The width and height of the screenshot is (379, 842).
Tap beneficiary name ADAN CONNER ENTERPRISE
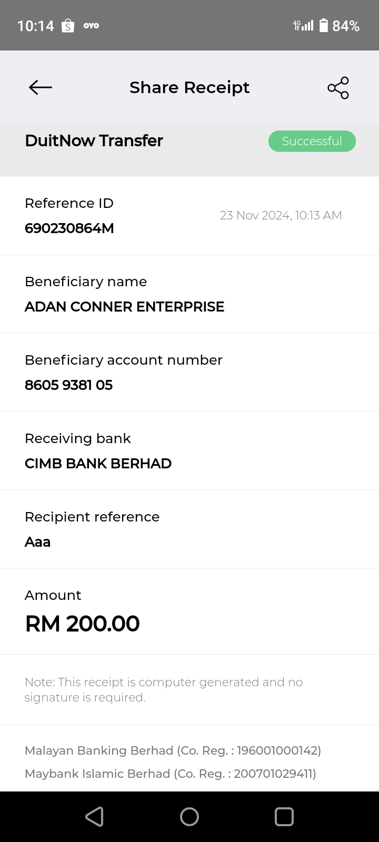pos(124,307)
